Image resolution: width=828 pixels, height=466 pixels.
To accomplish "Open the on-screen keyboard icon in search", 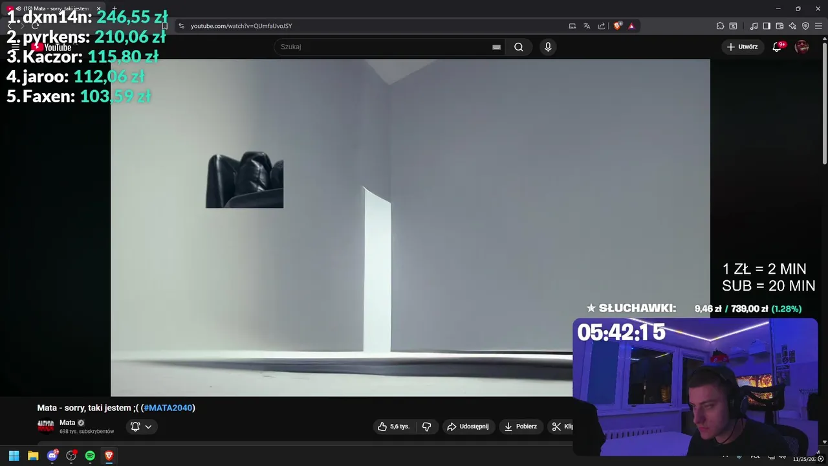I will pos(496,47).
